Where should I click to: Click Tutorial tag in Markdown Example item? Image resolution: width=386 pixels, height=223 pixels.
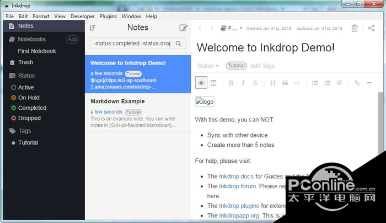tap(133, 112)
